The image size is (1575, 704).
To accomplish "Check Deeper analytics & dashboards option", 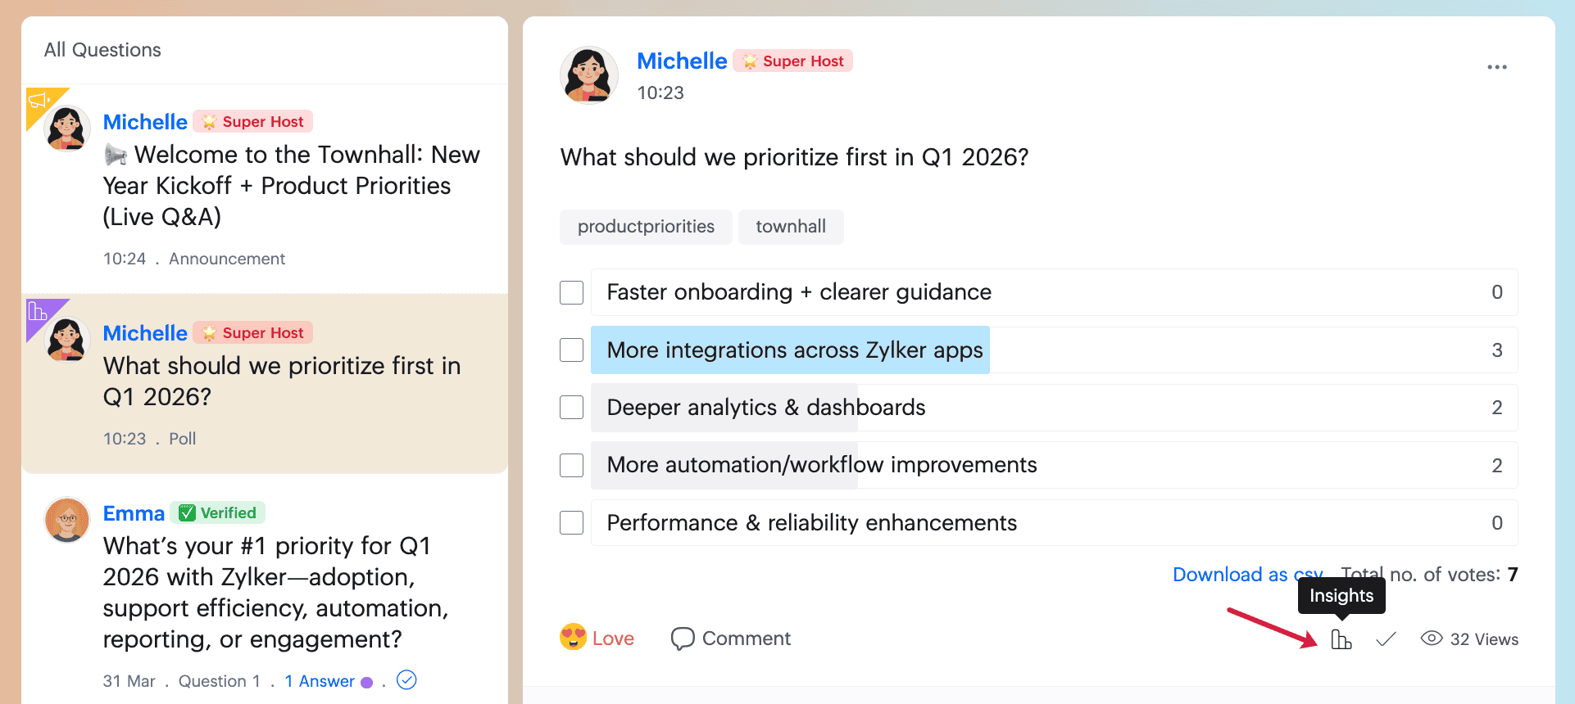I will click(571, 408).
